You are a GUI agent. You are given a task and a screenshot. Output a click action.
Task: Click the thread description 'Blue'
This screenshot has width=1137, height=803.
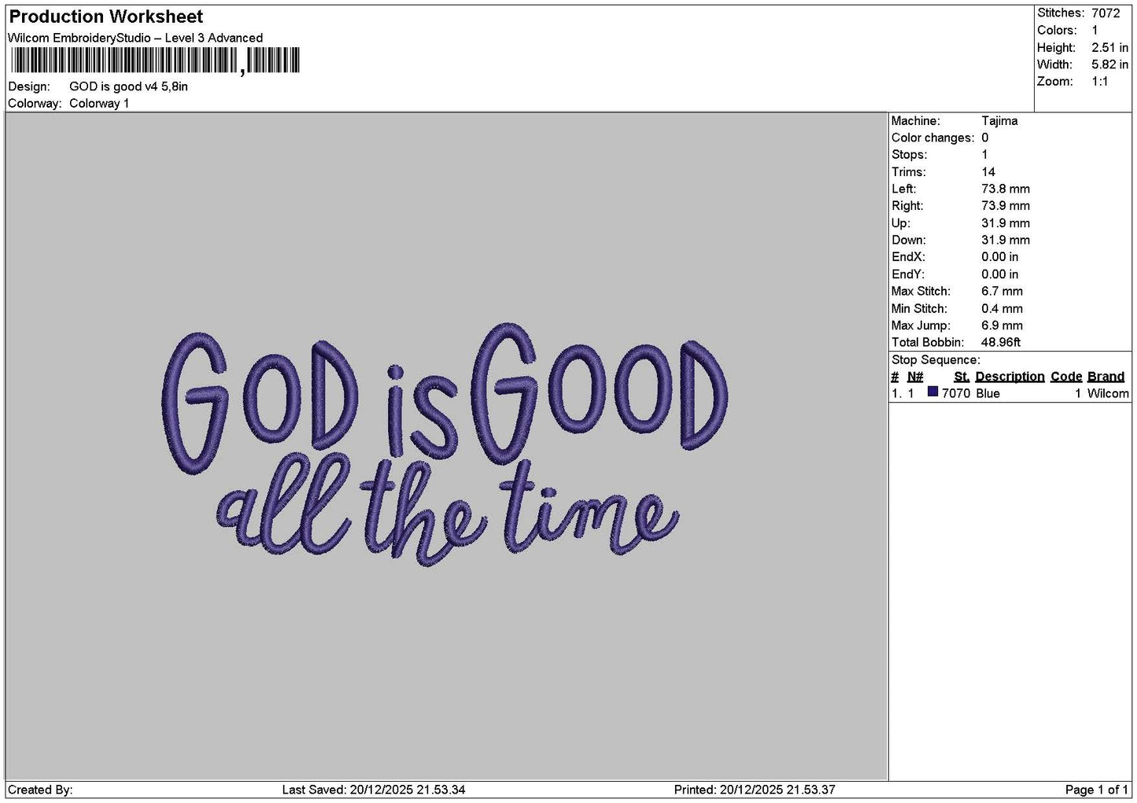click(988, 393)
